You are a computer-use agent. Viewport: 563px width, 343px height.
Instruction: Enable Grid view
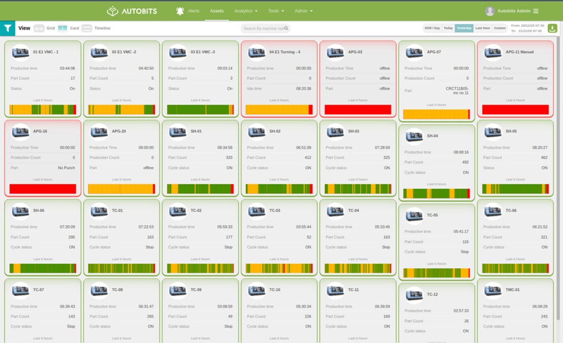(39, 27)
